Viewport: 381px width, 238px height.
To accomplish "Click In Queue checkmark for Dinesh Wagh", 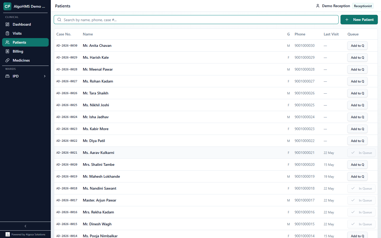I will pyautogui.click(x=353, y=224).
